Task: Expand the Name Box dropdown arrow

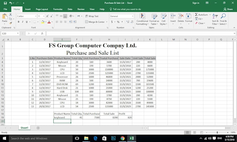Action: click(18, 33)
